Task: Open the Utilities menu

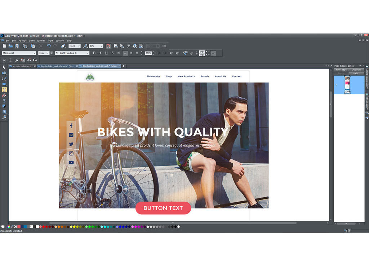Action: (x=41, y=41)
